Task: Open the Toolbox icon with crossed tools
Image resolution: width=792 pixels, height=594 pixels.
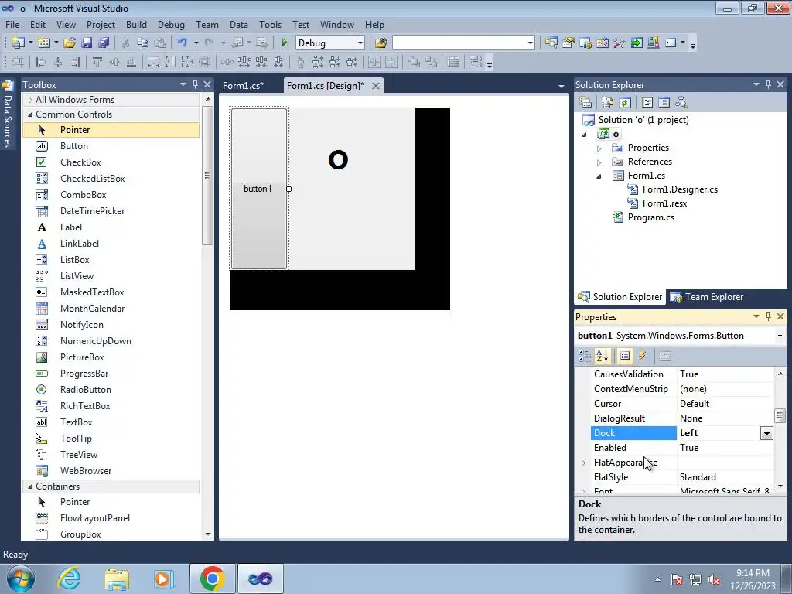Action: click(x=620, y=43)
